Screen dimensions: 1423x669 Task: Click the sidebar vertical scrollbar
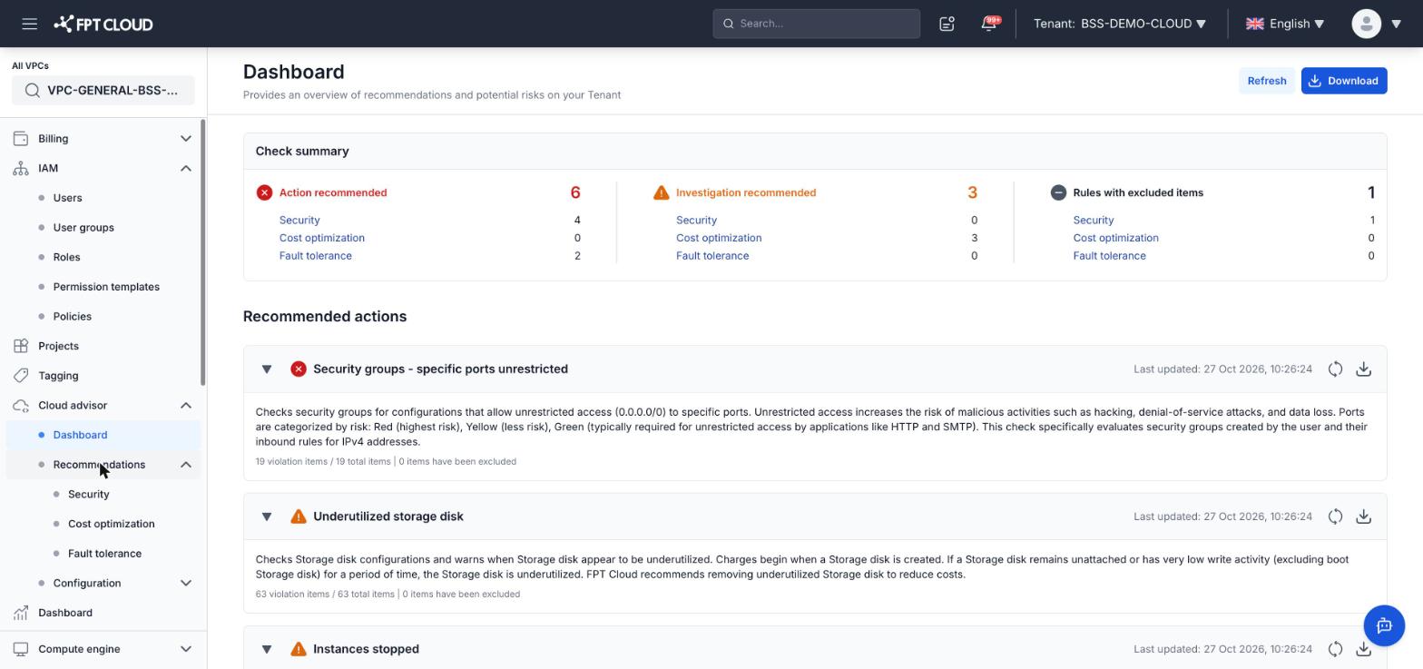pyautogui.click(x=203, y=252)
